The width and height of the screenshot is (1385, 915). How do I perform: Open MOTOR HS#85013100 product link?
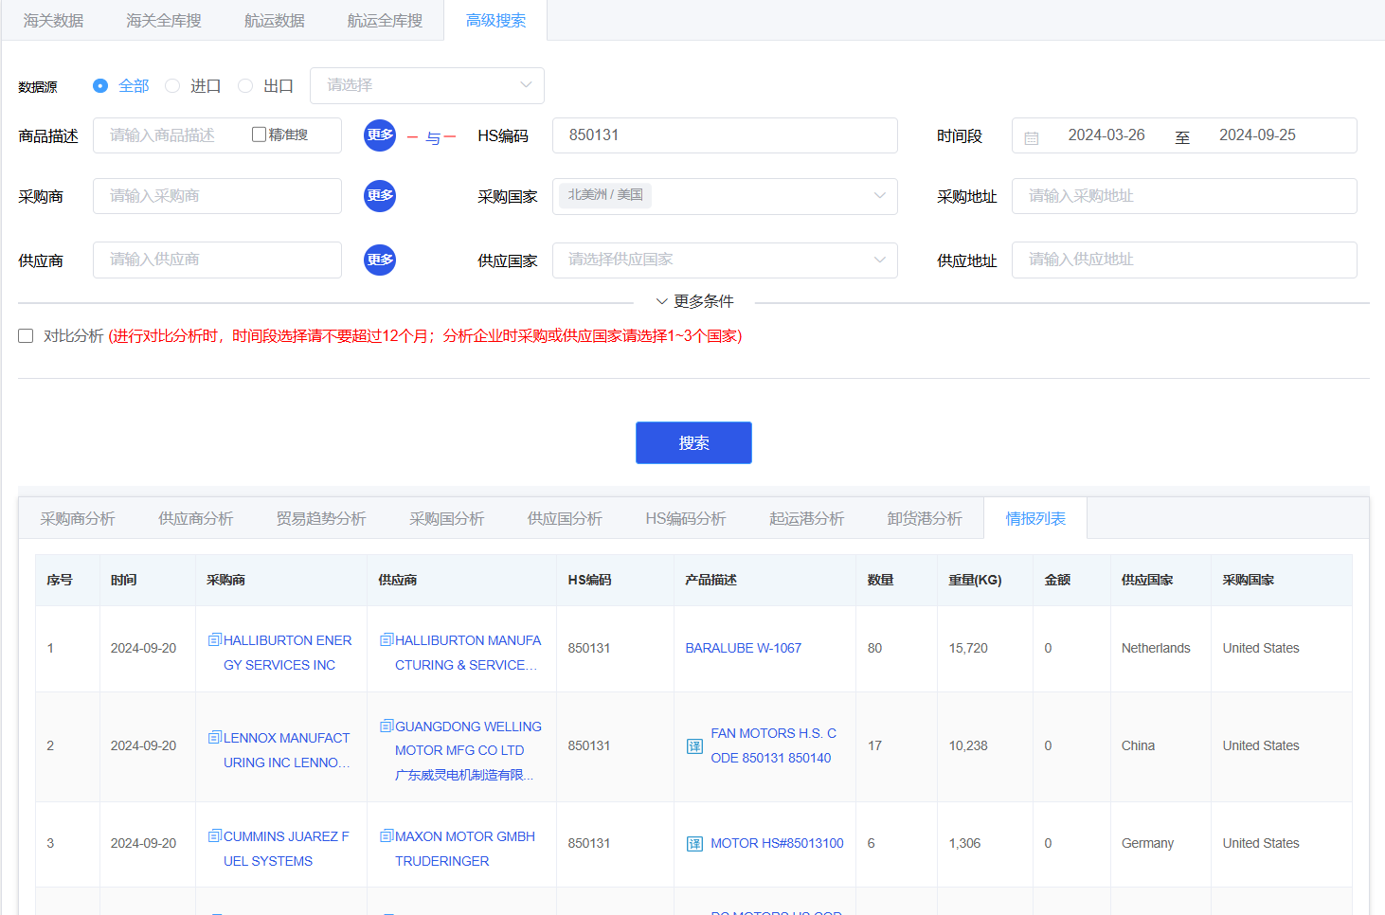click(x=777, y=843)
